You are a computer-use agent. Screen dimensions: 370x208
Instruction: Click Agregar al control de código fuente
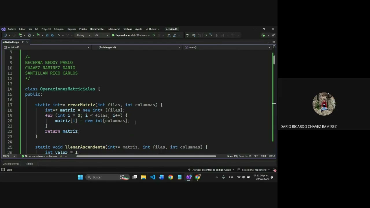[x=211, y=170]
